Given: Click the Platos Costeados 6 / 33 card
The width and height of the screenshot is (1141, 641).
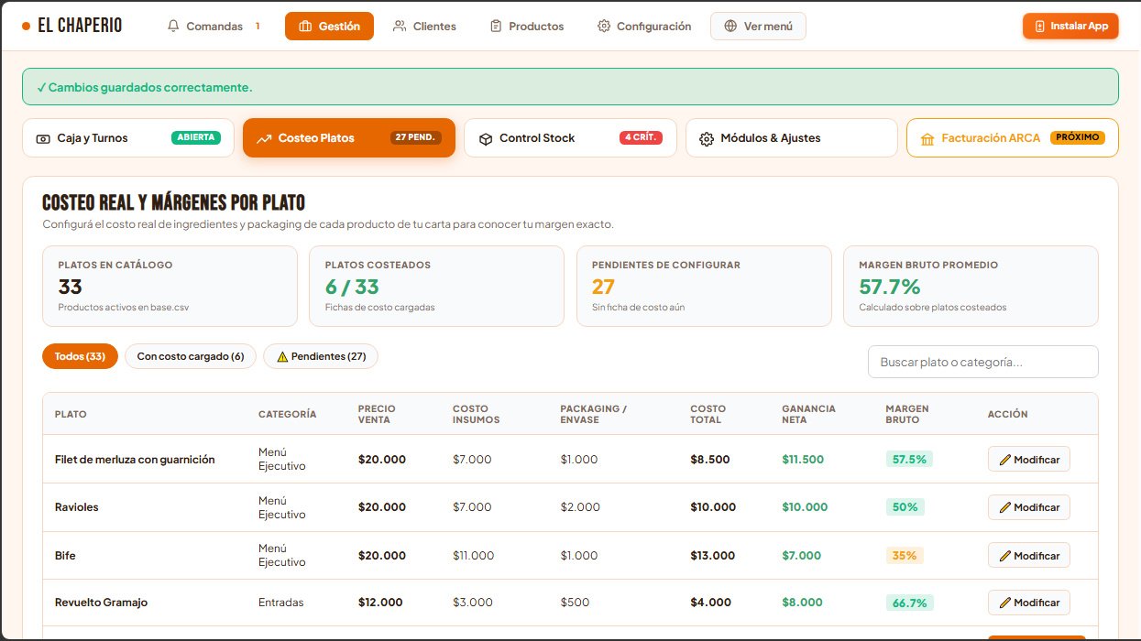Looking at the screenshot, I should 436,286.
